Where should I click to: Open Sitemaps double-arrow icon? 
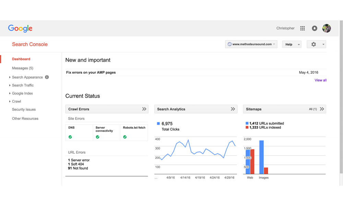point(322,109)
